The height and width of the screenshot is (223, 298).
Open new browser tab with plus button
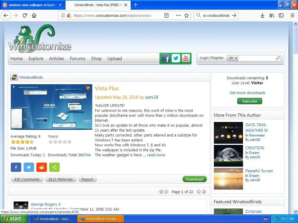[x=136, y=5]
